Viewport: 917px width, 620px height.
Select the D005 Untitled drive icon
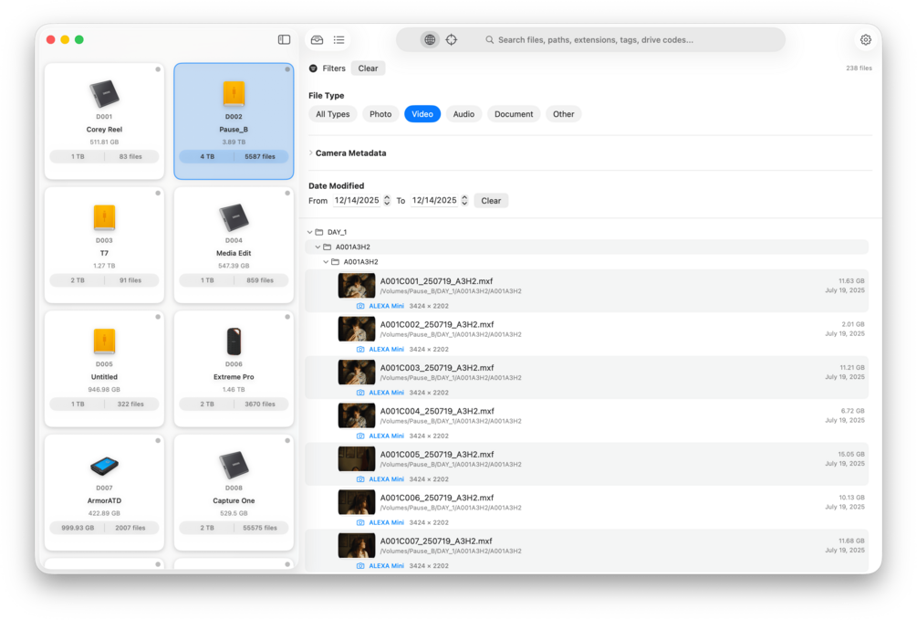[x=104, y=341]
